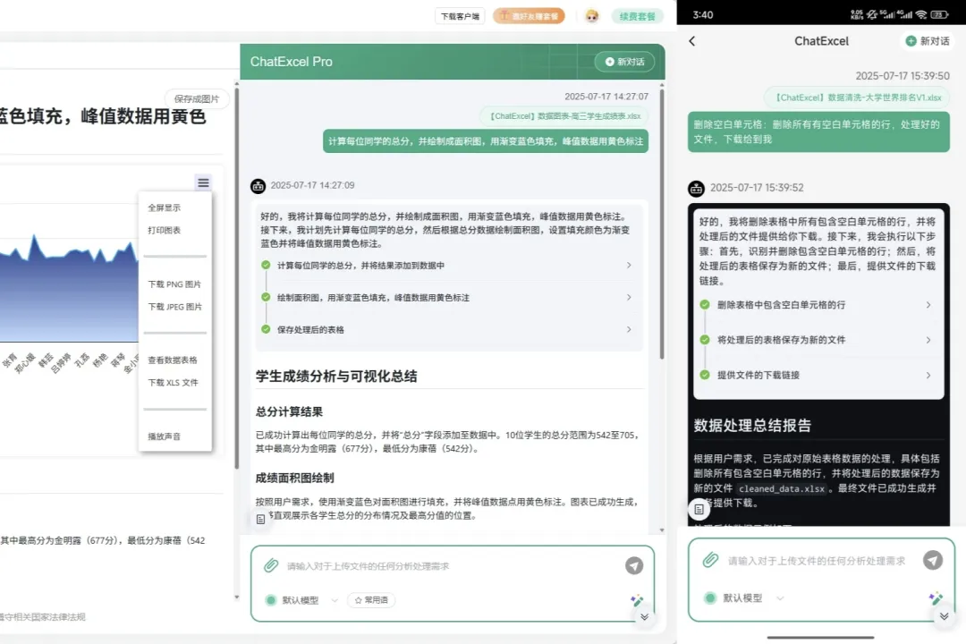Click 保存成图片 button above chart
Screen dimensions: 966x644
coord(197,98)
